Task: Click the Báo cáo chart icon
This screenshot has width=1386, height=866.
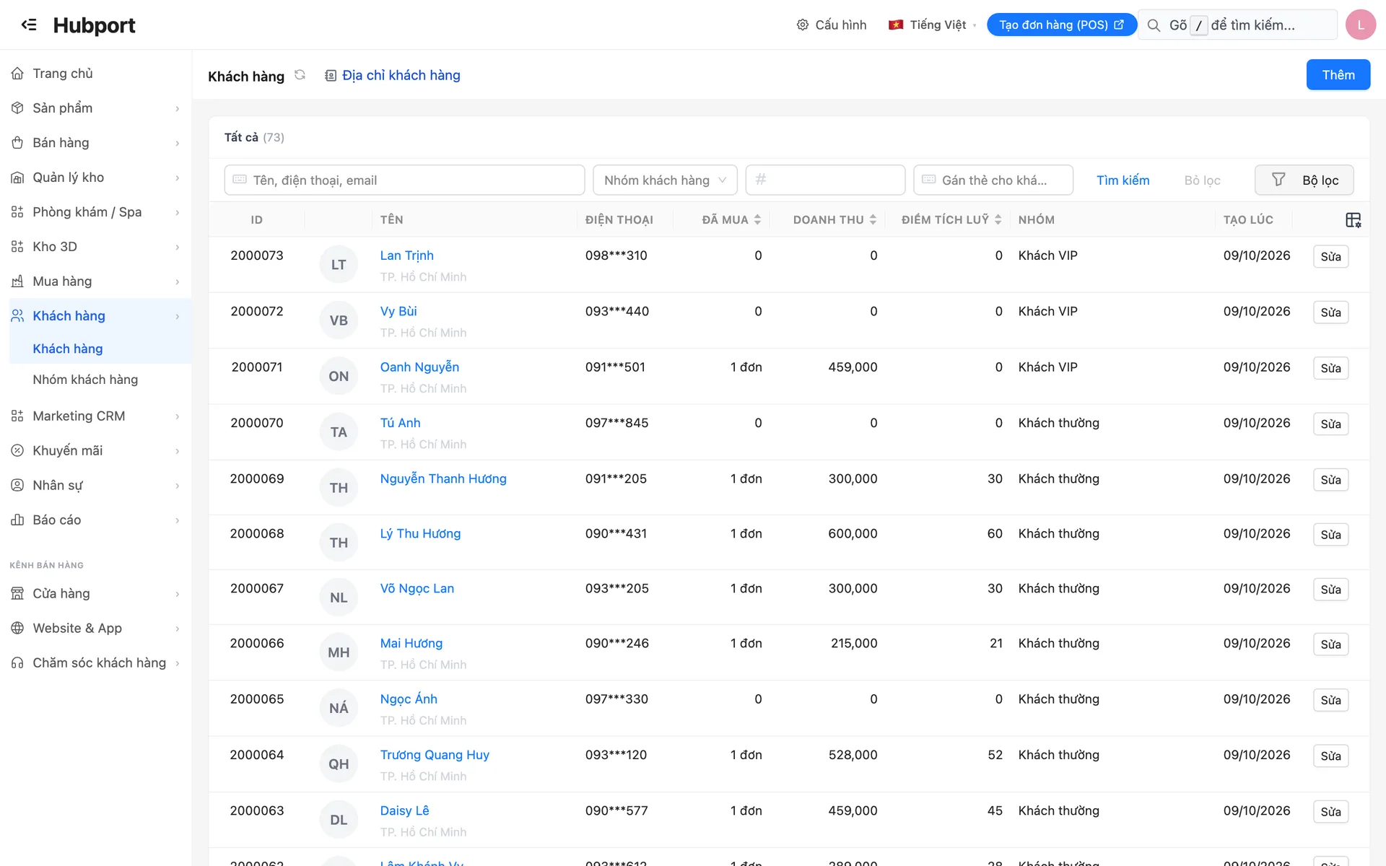Action: click(17, 520)
